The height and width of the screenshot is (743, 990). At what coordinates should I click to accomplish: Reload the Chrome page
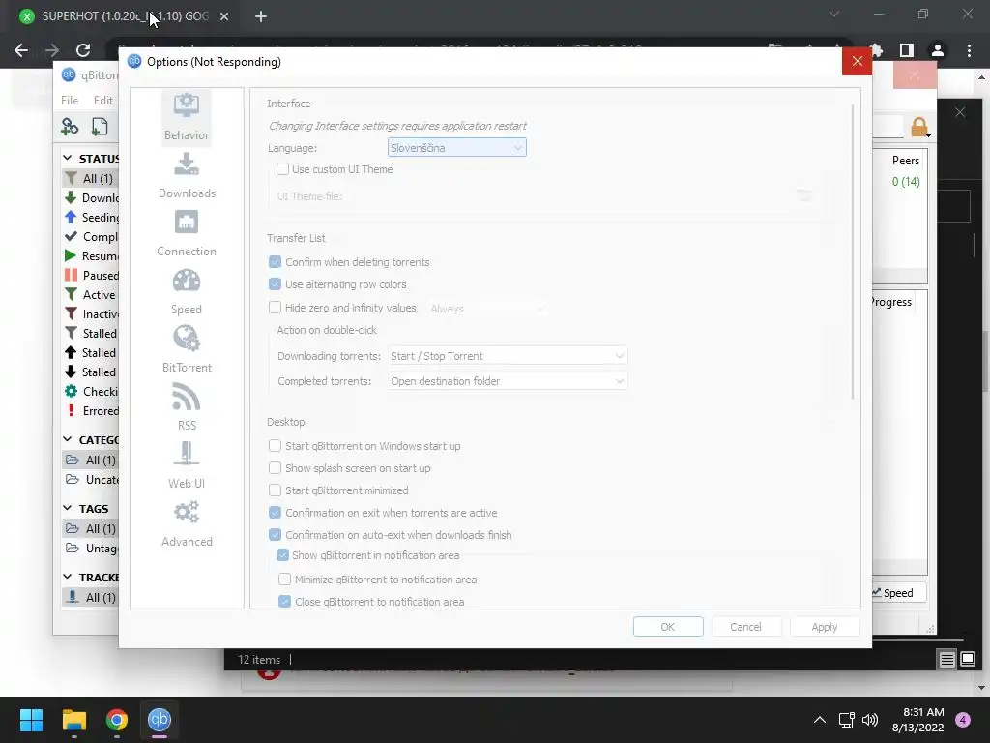click(83, 50)
